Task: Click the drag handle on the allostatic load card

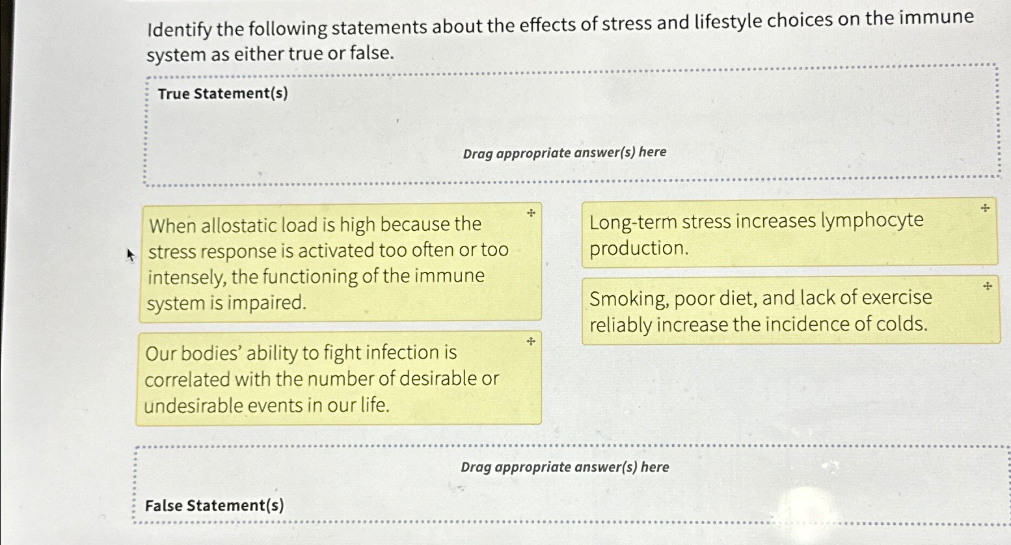Action: click(x=531, y=211)
